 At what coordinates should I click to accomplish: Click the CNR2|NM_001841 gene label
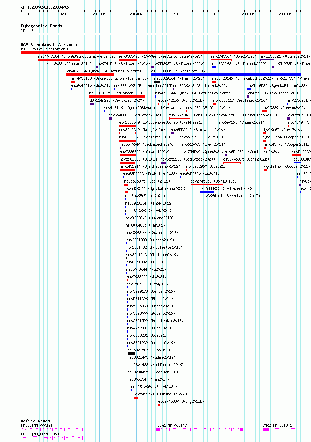click(x=277, y=425)
